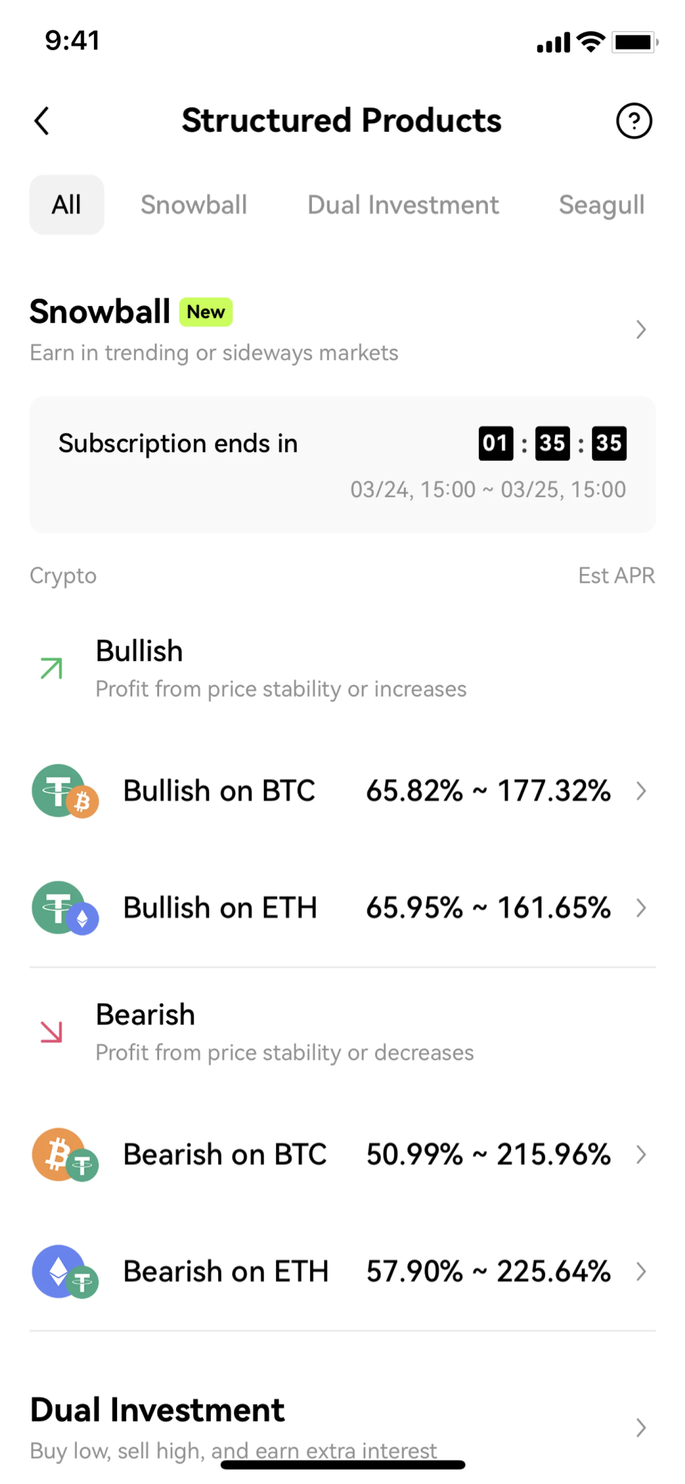This screenshot has width=685, height=1484.
Task: Open the Bearish on BTC product
Action: coord(225,1154)
